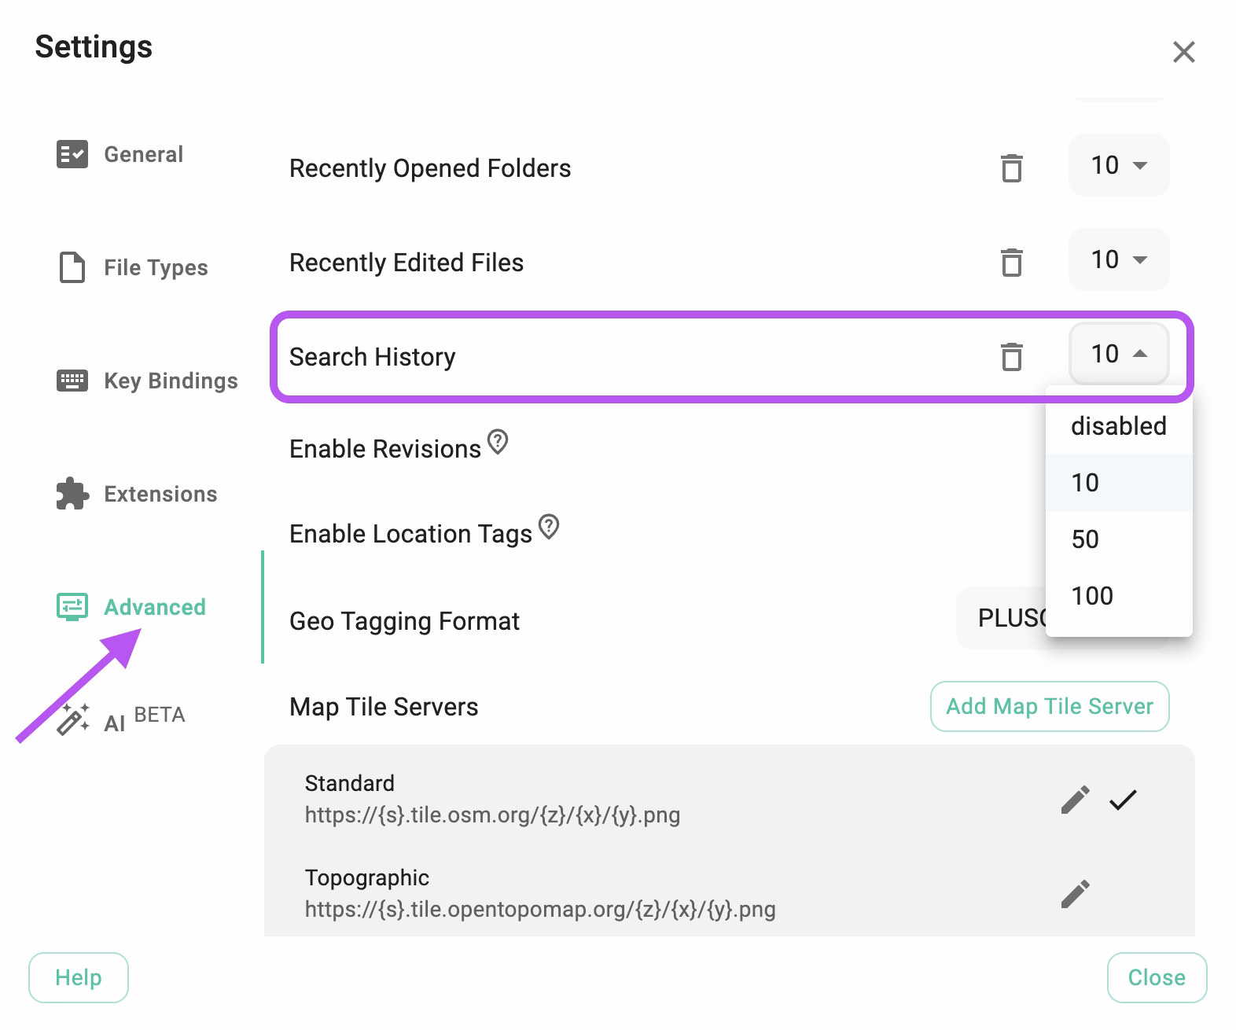This screenshot has width=1236, height=1030.
Task: Clear Recently Edited Files with trash icon
Action: click(x=1012, y=262)
